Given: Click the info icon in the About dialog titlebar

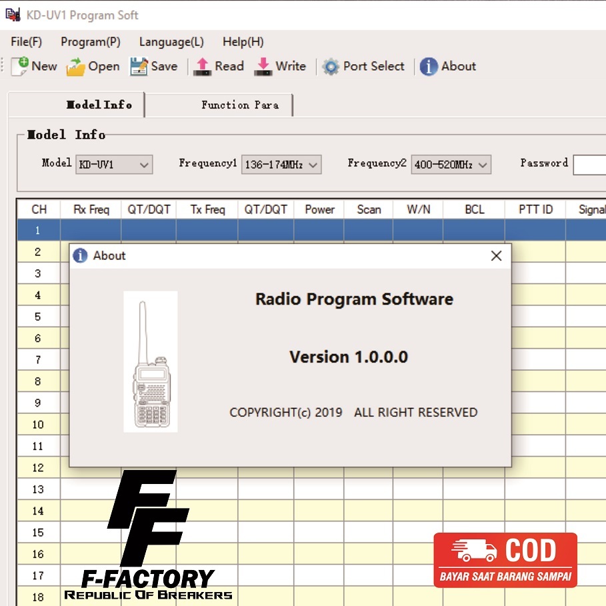Looking at the screenshot, I should [80, 255].
